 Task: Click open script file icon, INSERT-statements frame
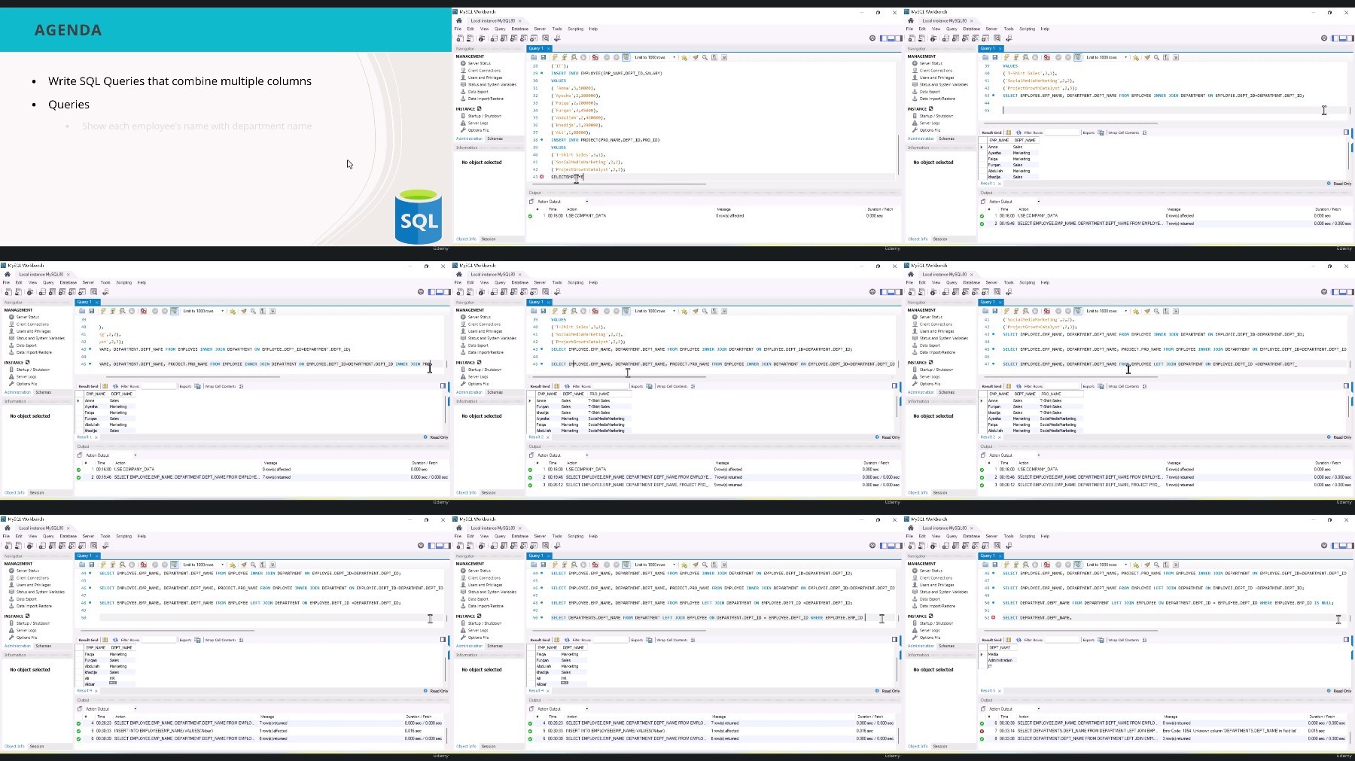tap(534, 57)
